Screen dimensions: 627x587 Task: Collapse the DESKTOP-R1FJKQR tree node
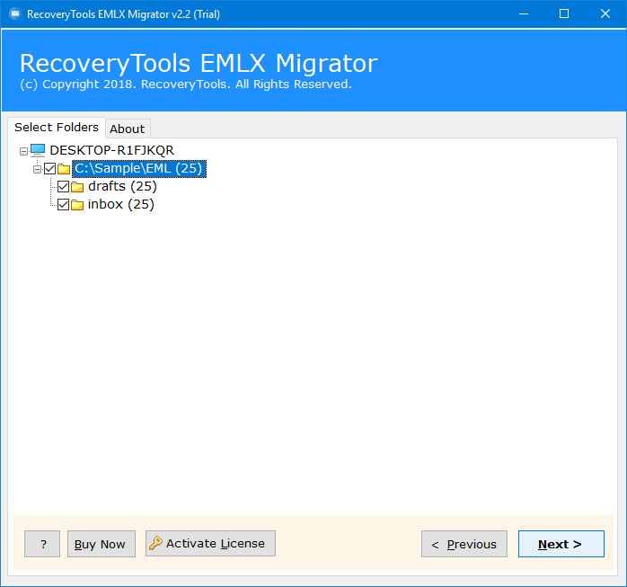point(23,151)
